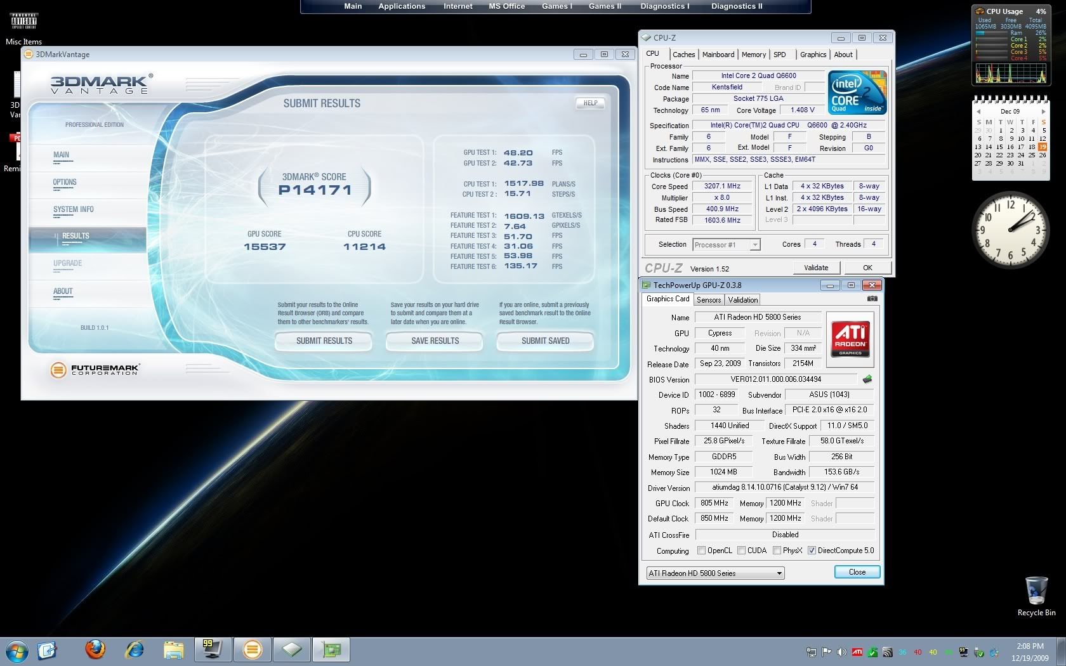
Task: Switch to the Mainboard tab in CPU-Z
Action: pyautogui.click(x=718, y=55)
